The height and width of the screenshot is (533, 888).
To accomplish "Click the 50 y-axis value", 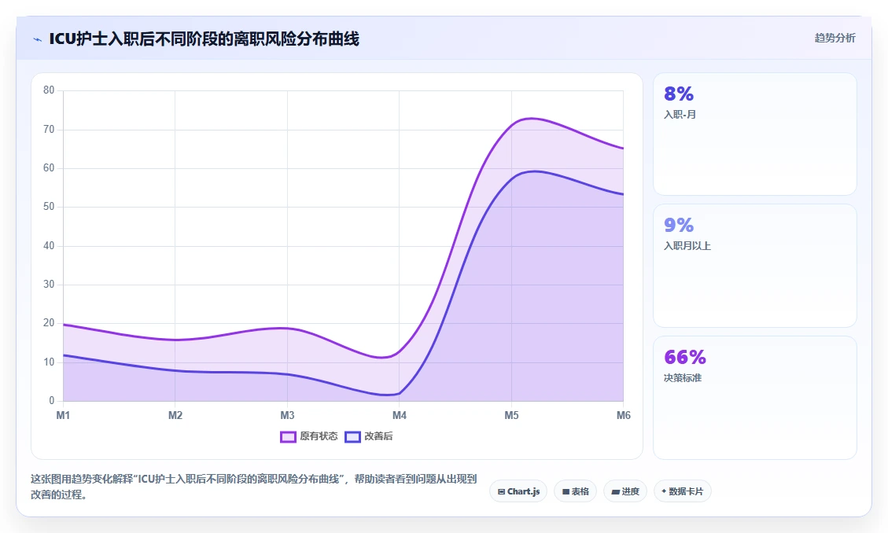I will click(49, 207).
